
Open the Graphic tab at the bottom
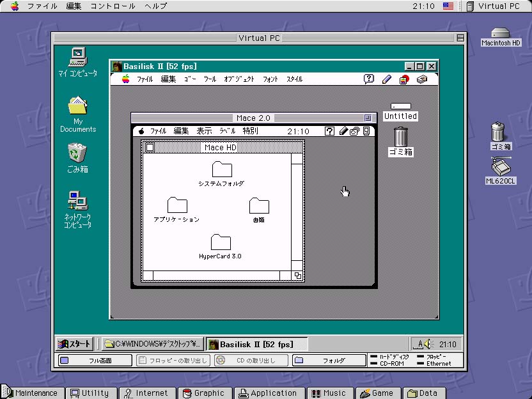(x=205, y=393)
